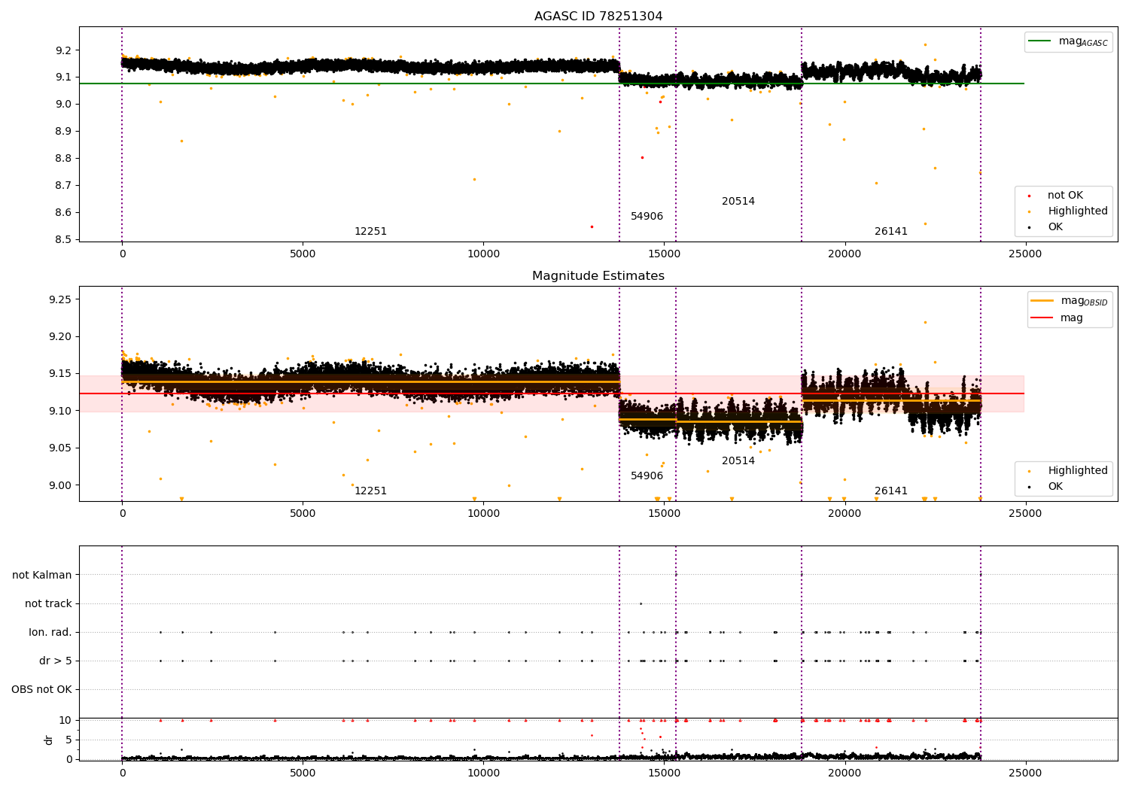
Task: Click obsid label "12251" in top plot
Action: [370, 232]
